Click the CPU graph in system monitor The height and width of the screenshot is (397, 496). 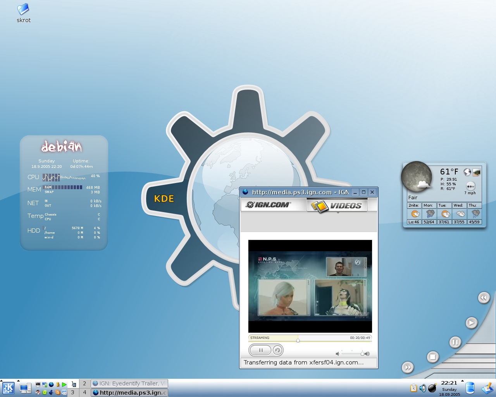64,178
